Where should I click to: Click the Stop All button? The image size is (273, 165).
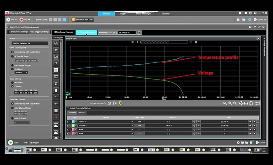25,19
